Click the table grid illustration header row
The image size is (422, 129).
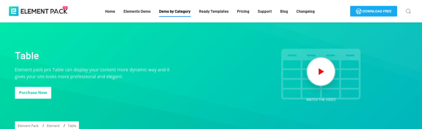(321, 55)
